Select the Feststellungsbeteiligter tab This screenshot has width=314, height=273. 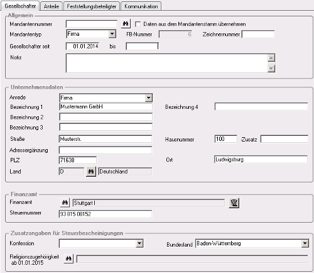[x=92, y=6]
